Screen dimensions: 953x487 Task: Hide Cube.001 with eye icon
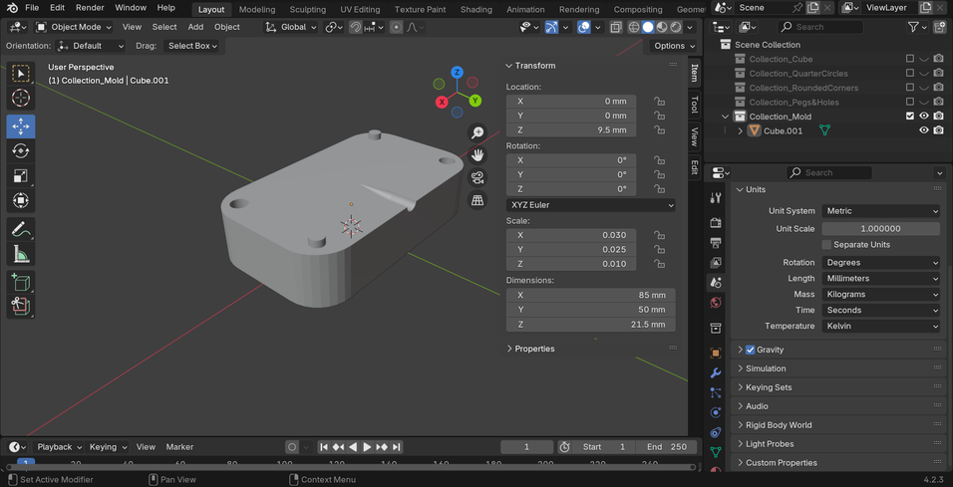coord(923,130)
